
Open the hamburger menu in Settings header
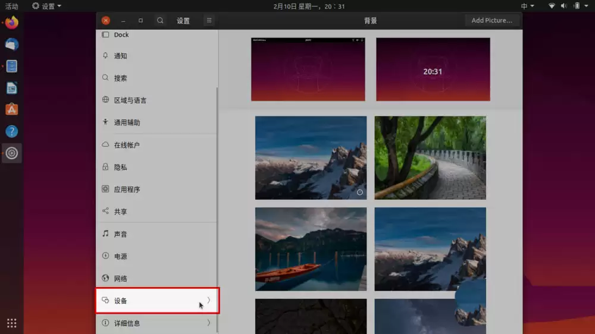coord(209,20)
